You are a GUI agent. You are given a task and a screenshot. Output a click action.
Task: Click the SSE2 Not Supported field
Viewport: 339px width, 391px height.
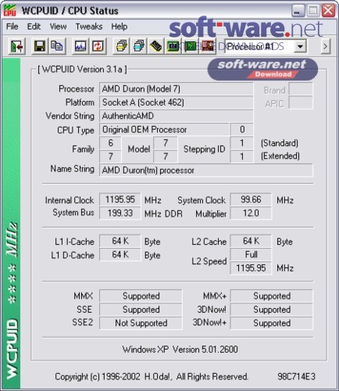point(141,323)
